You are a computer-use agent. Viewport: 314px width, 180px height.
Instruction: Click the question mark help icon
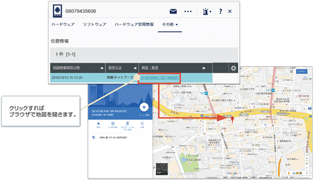pos(220,11)
